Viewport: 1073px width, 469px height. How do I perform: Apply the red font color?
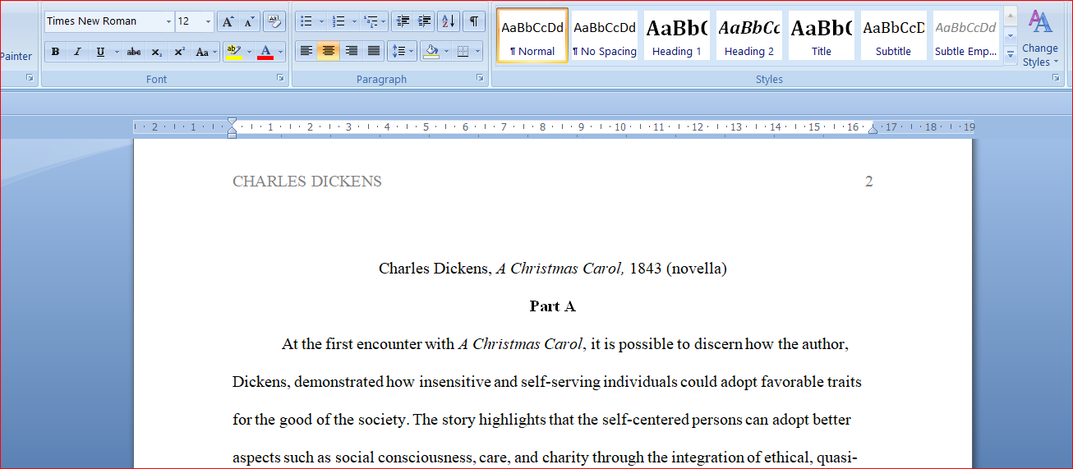click(x=265, y=52)
